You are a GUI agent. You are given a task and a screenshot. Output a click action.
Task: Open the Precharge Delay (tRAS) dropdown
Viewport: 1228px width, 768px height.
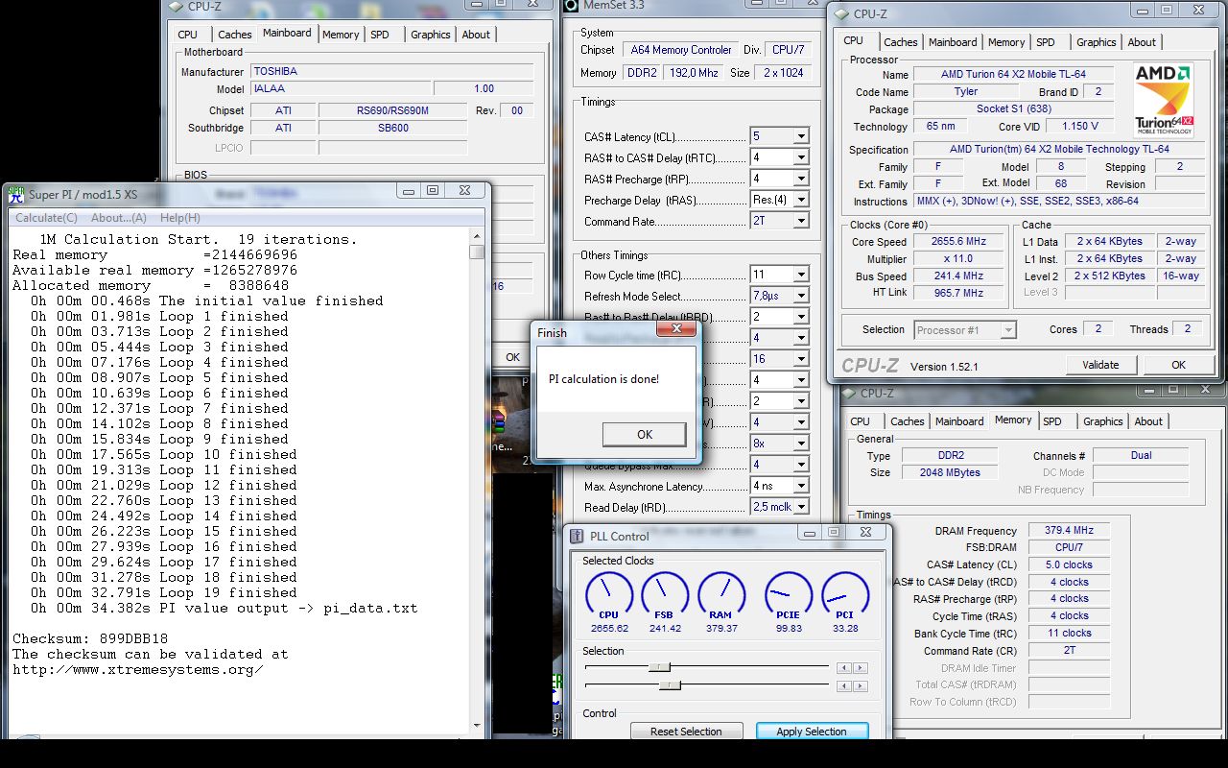pos(800,201)
